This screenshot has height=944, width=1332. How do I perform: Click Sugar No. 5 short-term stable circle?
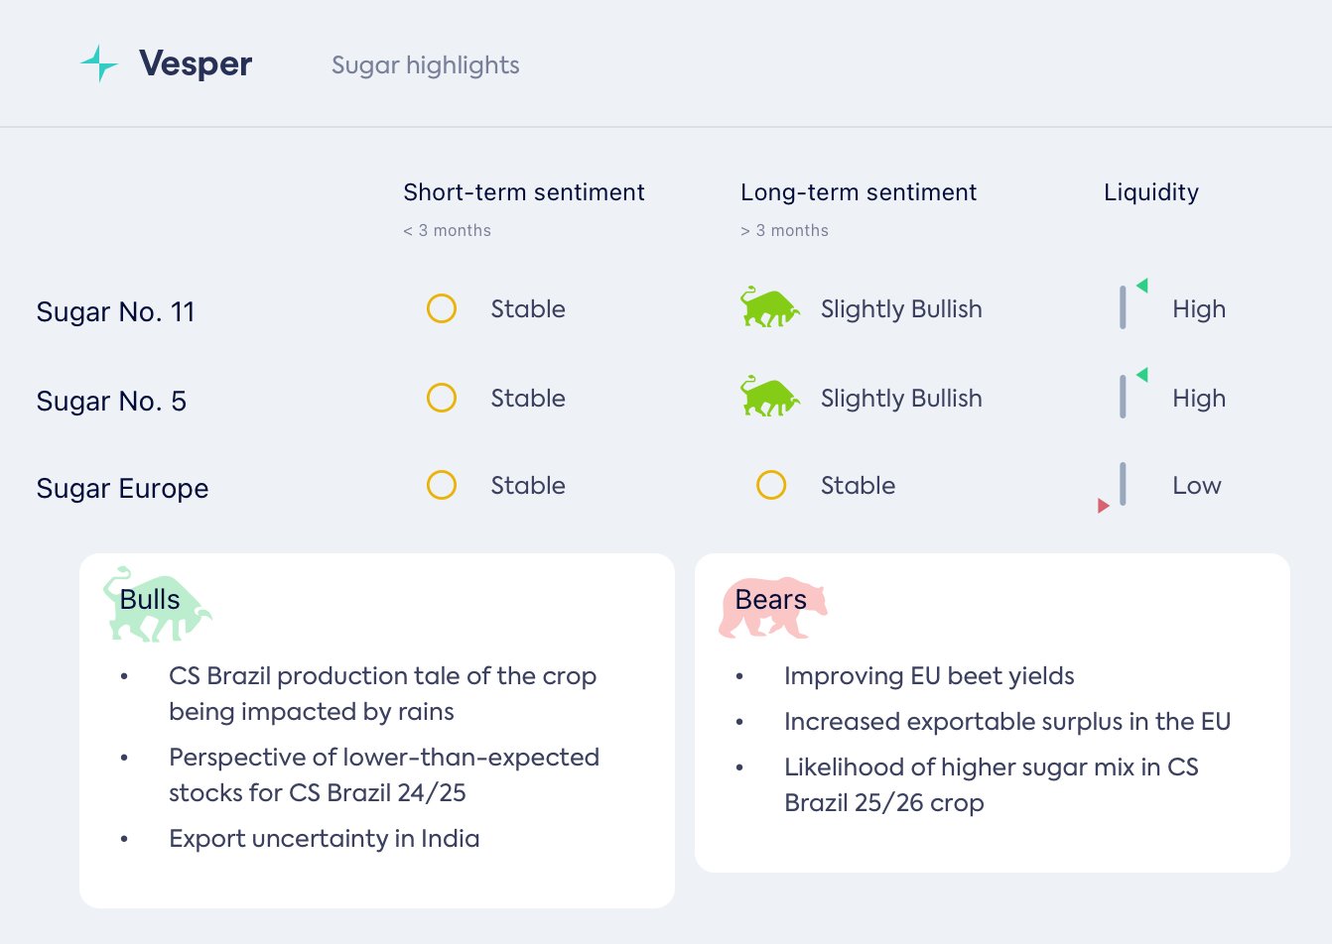(x=442, y=398)
